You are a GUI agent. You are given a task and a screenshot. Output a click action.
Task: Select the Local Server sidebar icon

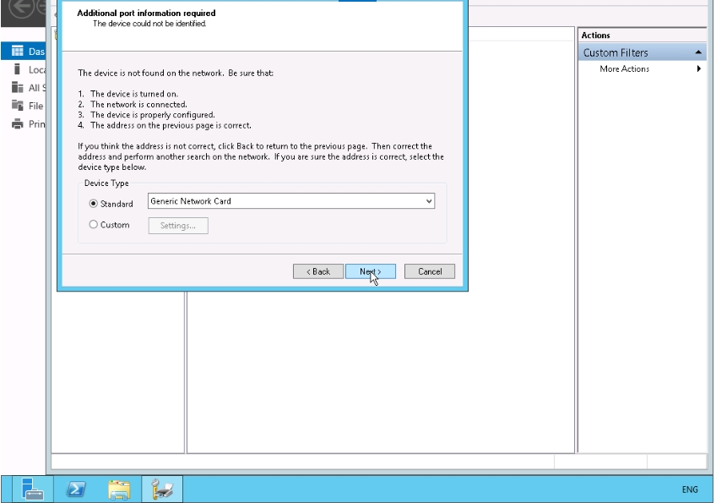click(x=17, y=69)
